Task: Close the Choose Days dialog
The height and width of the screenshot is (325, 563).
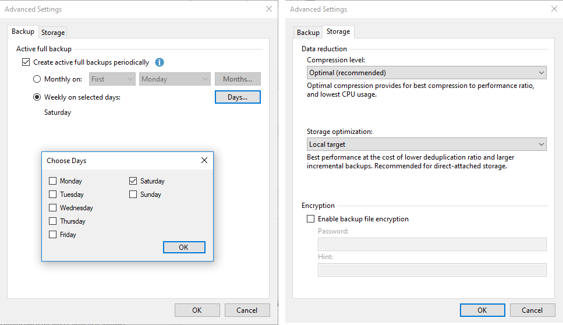Action: coord(204,160)
